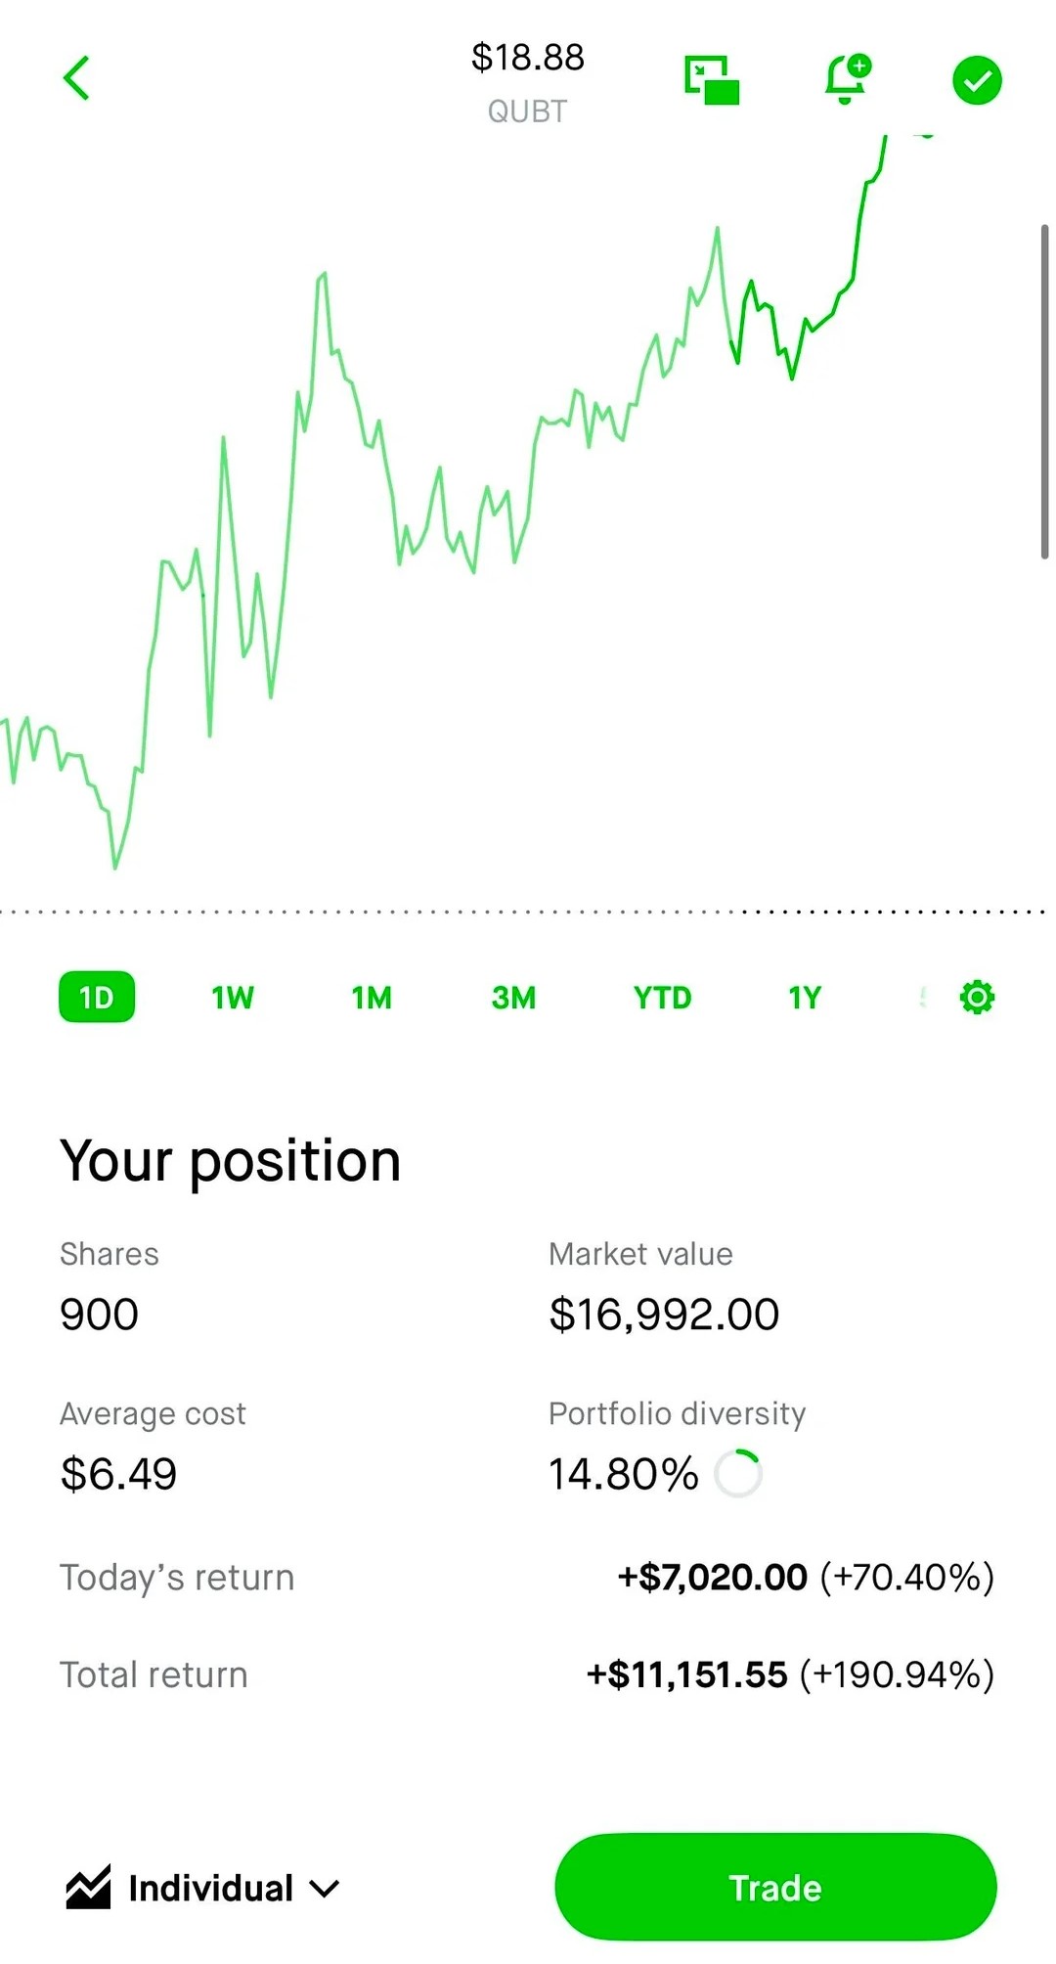
Task: Show the 3M chart range
Action: tap(513, 997)
